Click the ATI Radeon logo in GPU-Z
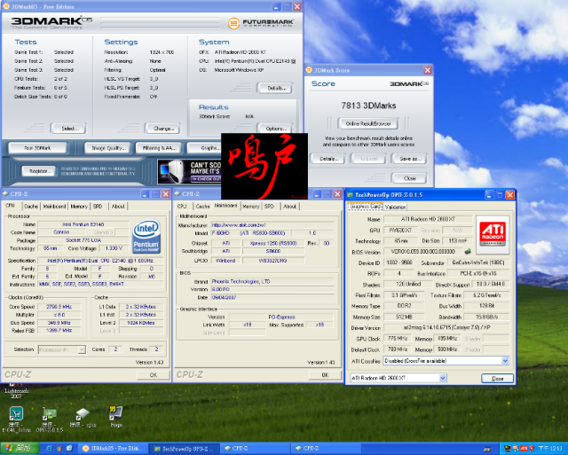Image resolution: width=568 pixels, height=455 pixels. (493, 234)
